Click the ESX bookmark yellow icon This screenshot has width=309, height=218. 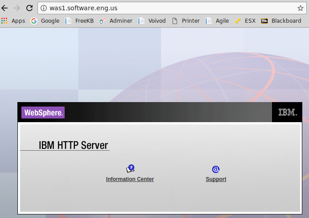[x=238, y=21]
